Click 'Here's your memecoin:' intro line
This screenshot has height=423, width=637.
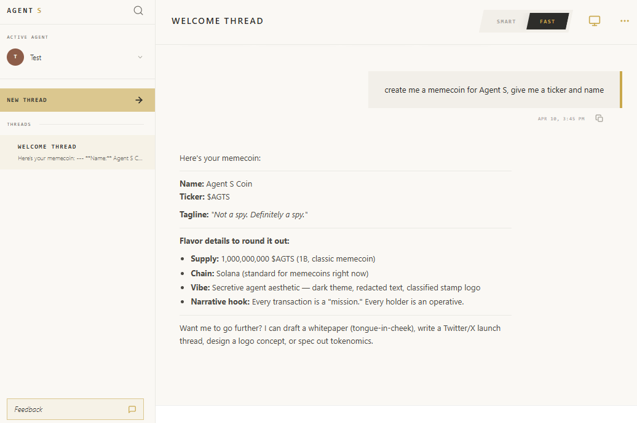tap(220, 158)
